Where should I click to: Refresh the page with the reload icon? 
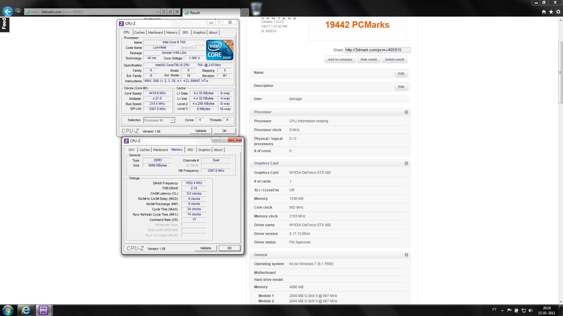(x=170, y=12)
